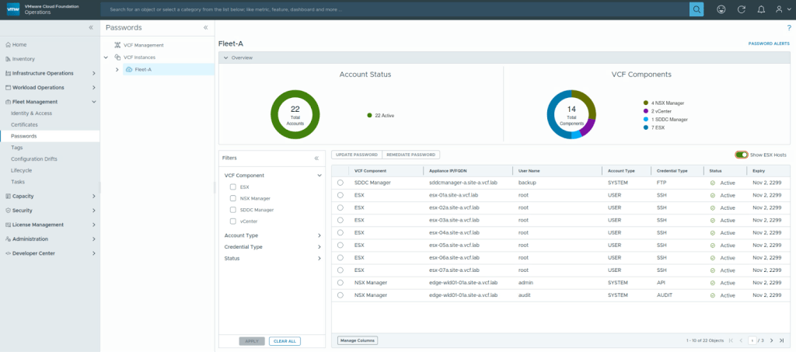
Task: Click the Password Alerts link
Action: coord(767,44)
